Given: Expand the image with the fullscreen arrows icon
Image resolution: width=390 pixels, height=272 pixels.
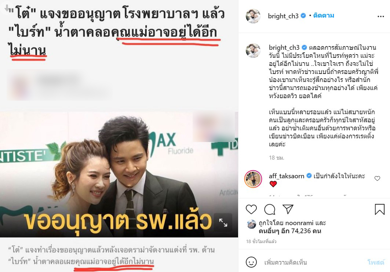Looking at the screenshot, I should 223,223.
